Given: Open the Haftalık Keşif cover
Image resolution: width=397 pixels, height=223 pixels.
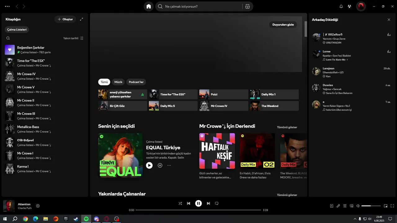Looking at the screenshot, I should 217,151.
